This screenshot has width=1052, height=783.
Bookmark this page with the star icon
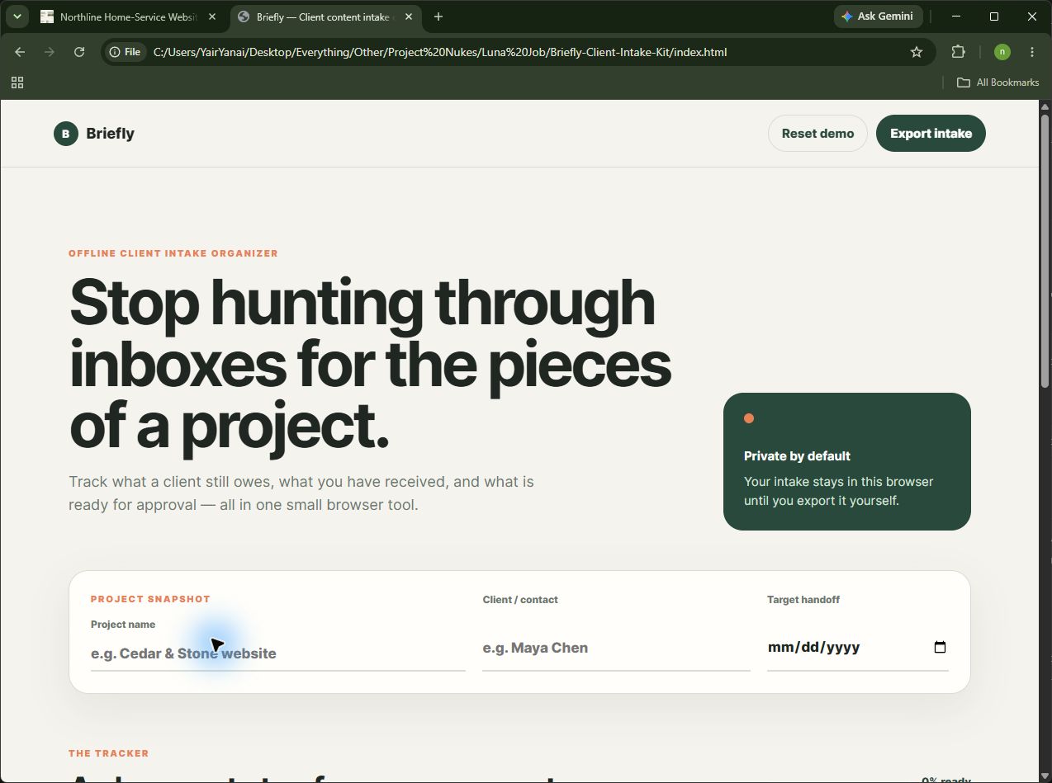(x=917, y=52)
